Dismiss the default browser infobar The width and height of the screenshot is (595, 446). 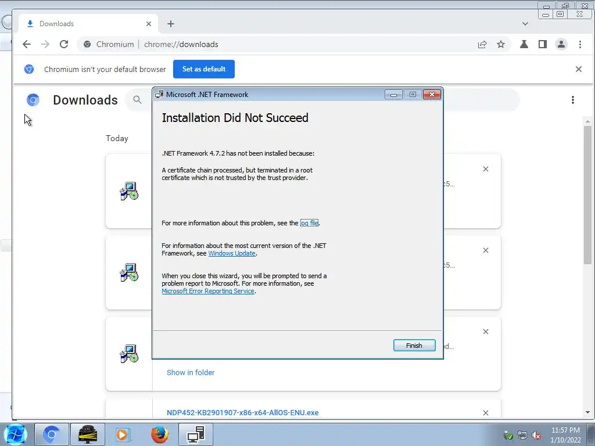[578, 69]
